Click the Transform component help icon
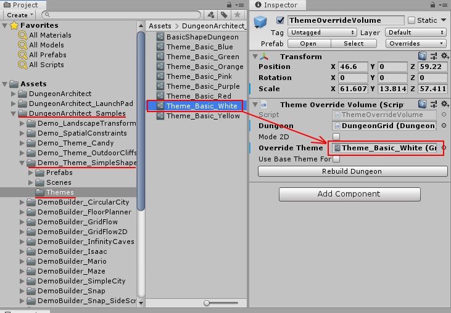The image size is (451, 313). 422,56
